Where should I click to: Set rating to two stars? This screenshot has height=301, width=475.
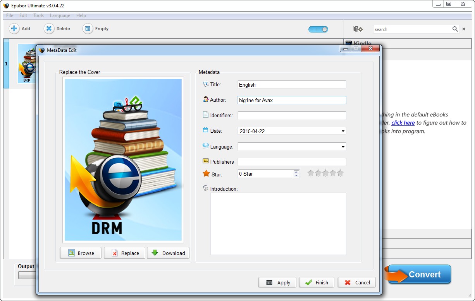click(318, 173)
